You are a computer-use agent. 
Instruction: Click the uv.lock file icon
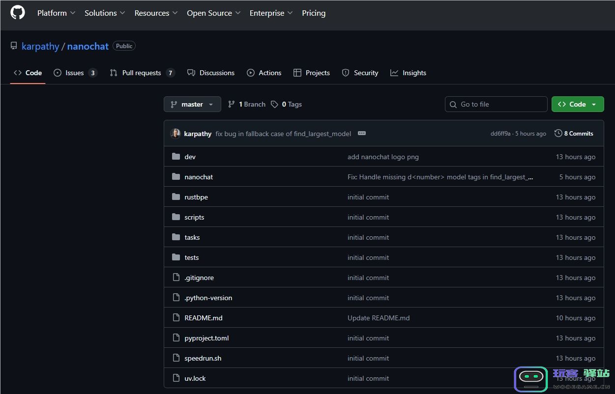coord(176,378)
